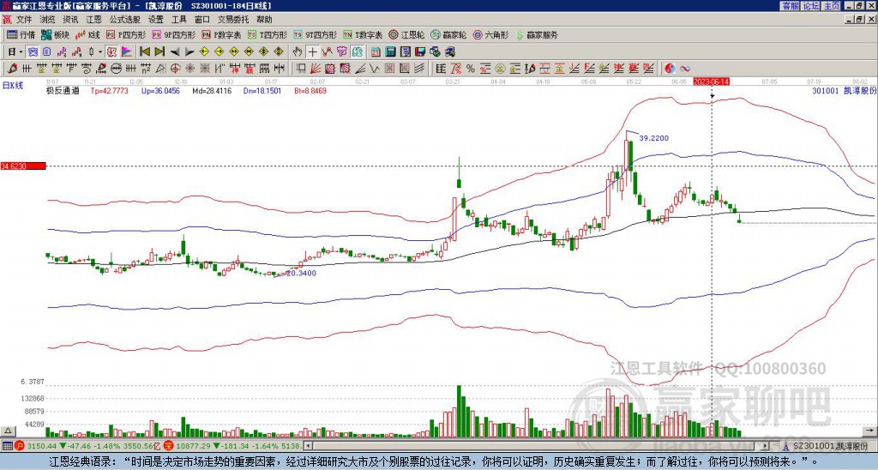Click the red zigzag line icon

328,52
